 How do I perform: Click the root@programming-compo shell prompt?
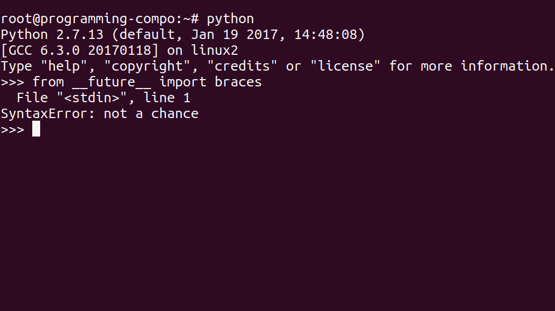[99, 19]
